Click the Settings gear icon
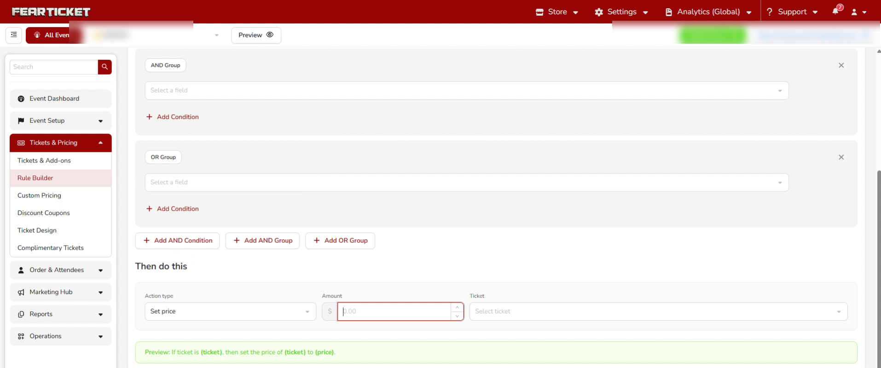The height and width of the screenshot is (368, 881). point(599,12)
